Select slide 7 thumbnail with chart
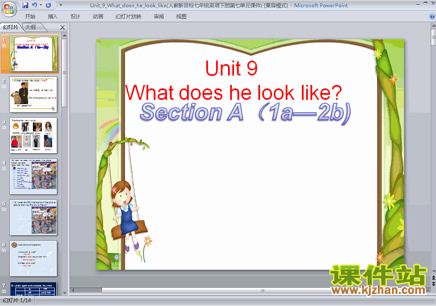This screenshot has width=436, height=306. tap(33, 289)
